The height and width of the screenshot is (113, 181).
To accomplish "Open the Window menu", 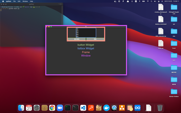I will pyautogui.click(x=25, y=1).
